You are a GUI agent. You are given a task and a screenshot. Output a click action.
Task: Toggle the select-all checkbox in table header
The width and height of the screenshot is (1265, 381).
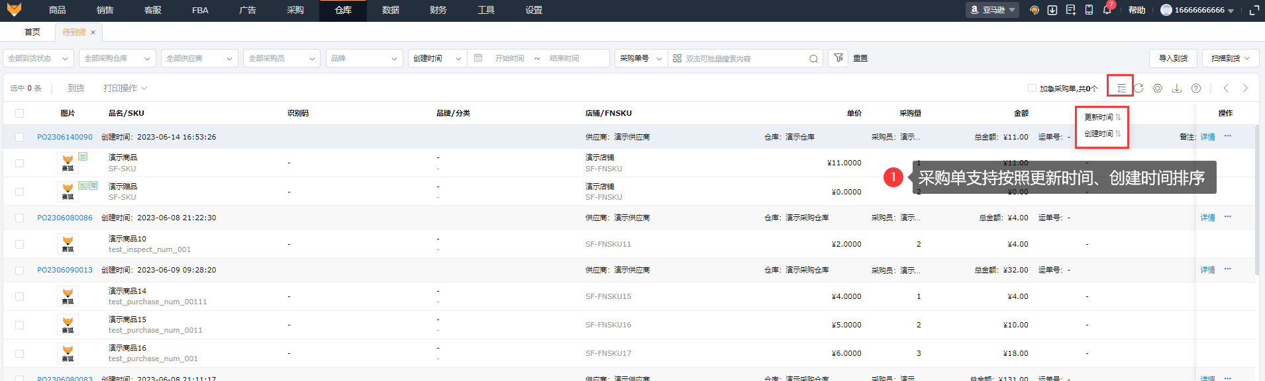pos(19,113)
